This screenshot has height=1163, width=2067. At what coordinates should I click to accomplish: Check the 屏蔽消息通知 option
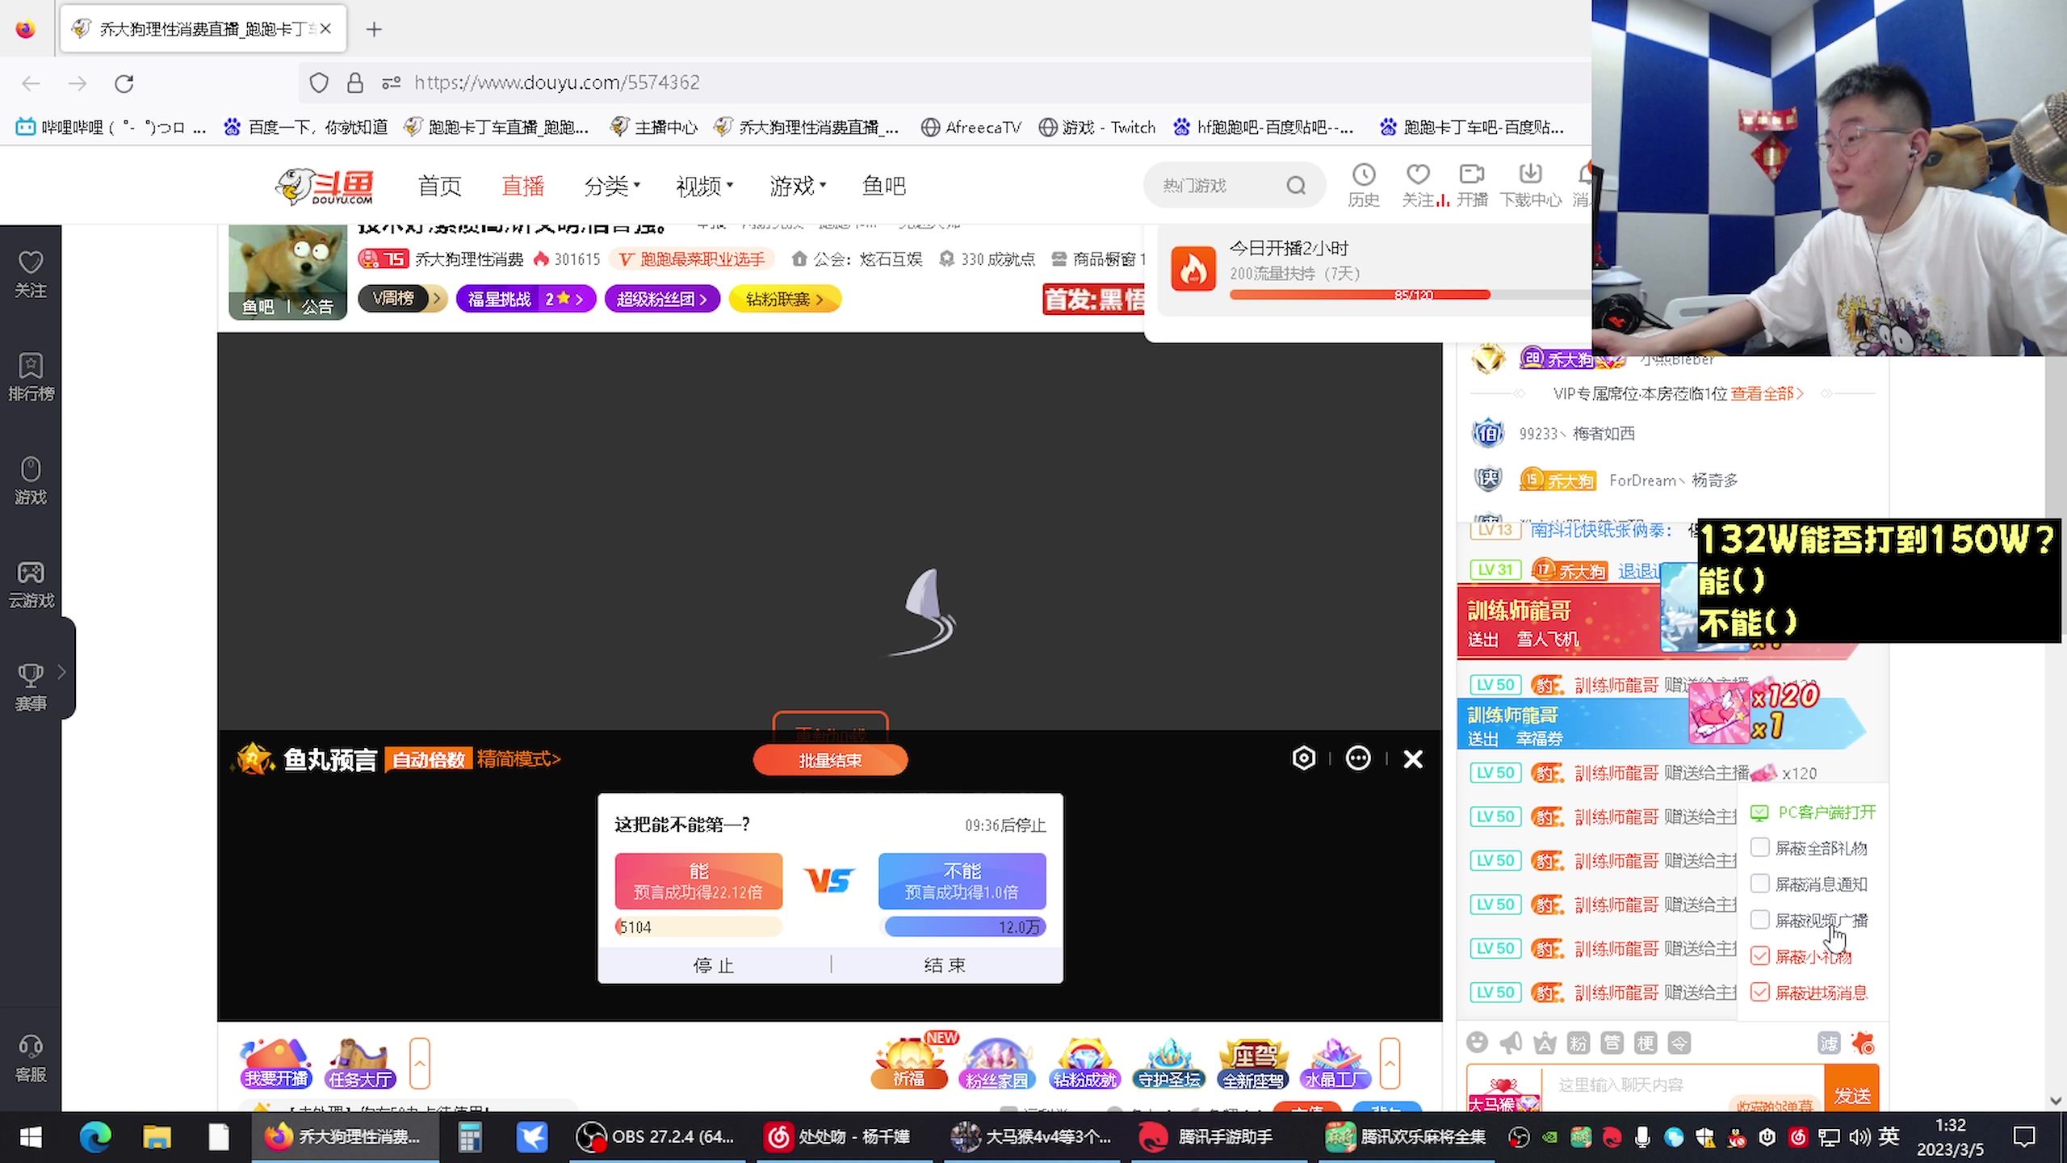[1760, 884]
